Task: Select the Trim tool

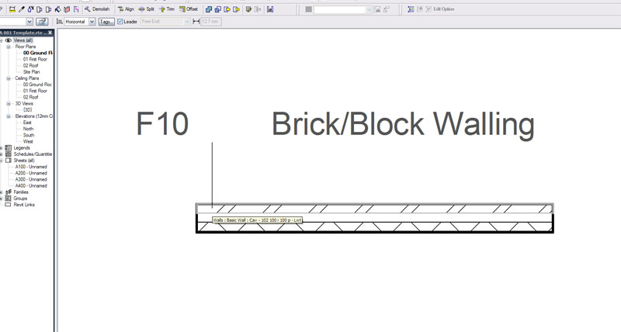Action: [167, 9]
